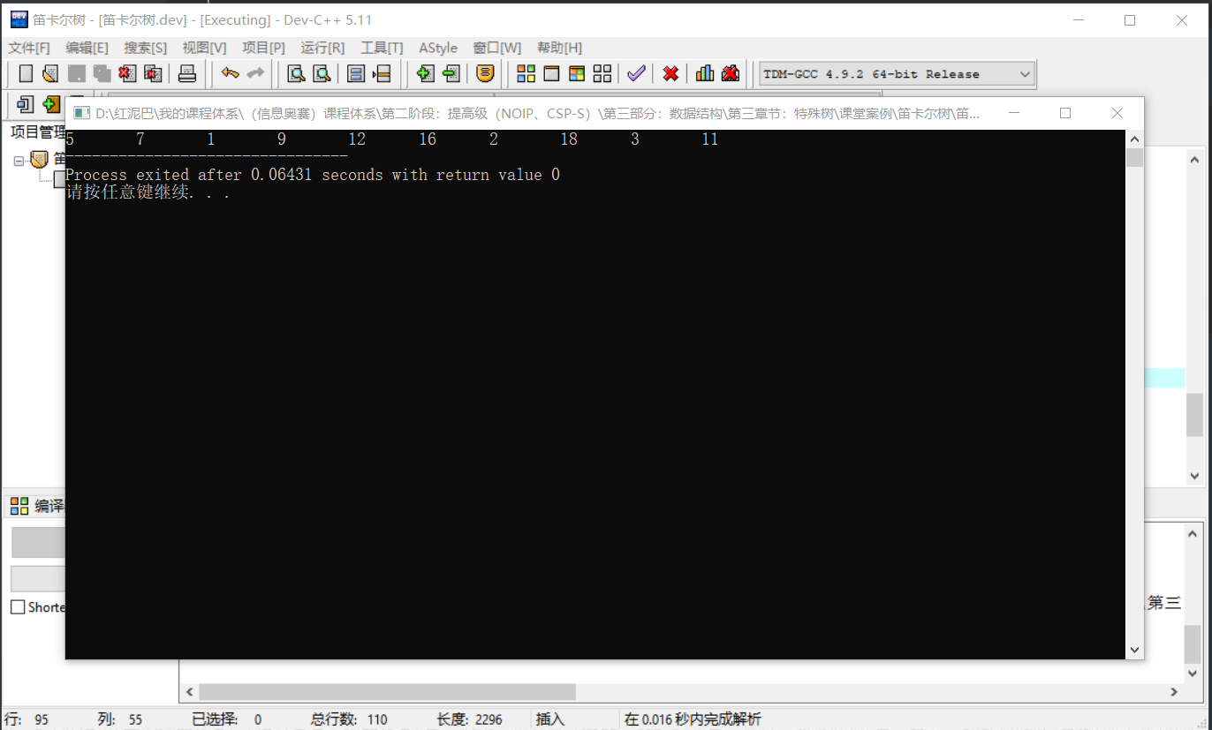The image size is (1212, 730).
Task: Open the 搜索[S] menu
Action: coord(145,48)
